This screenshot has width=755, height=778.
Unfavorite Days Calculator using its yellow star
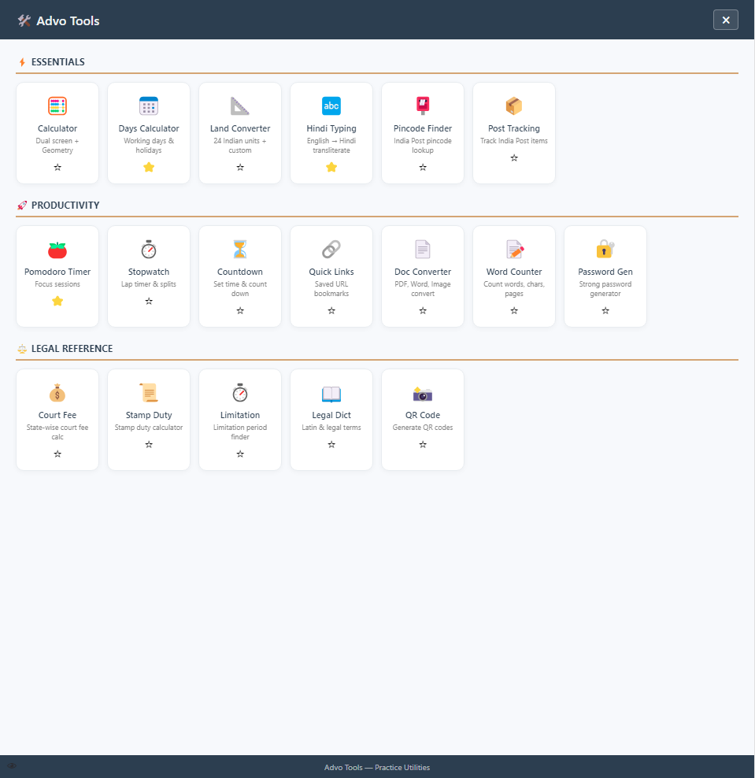point(149,168)
